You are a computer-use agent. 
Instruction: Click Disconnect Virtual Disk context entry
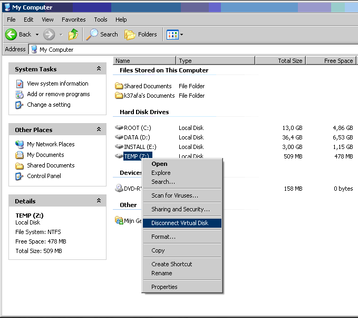point(182,223)
